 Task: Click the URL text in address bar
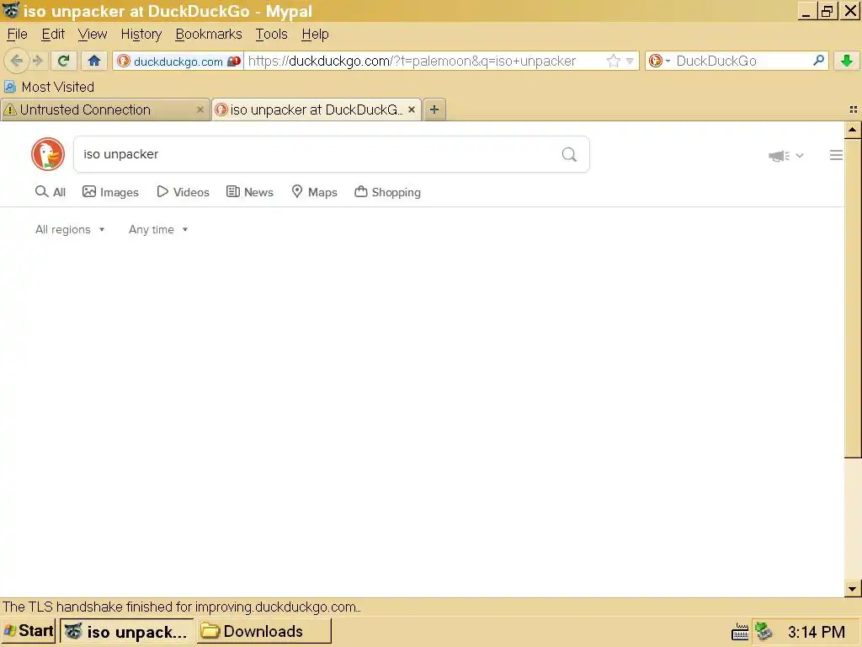pos(412,61)
